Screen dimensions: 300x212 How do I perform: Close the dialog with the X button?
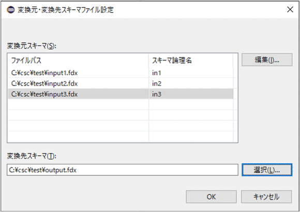290,9
